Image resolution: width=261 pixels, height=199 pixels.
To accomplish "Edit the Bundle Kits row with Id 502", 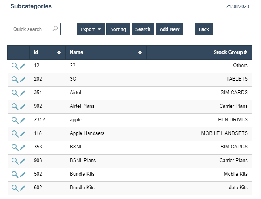I will [23, 174].
